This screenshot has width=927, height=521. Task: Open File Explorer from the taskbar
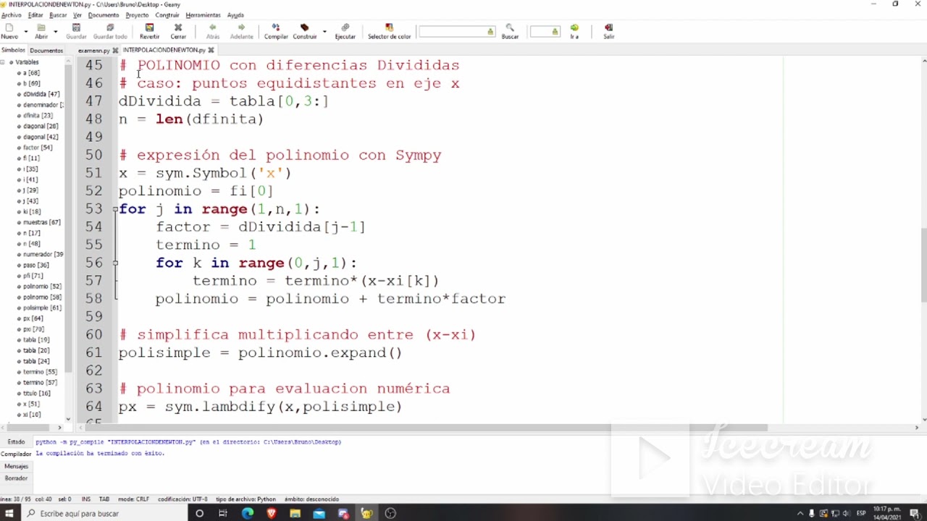pyautogui.click(x=295, y=513)
